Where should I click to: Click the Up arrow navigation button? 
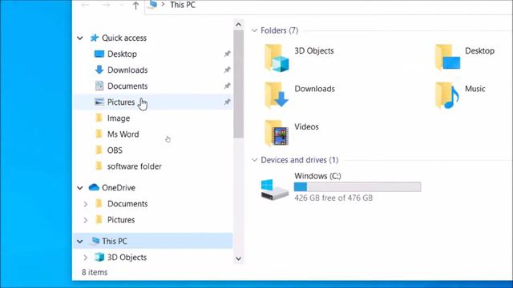135,6
